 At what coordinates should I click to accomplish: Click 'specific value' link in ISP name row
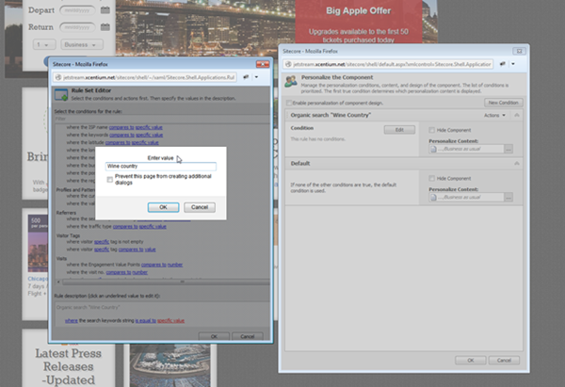[x=149, y=127]
